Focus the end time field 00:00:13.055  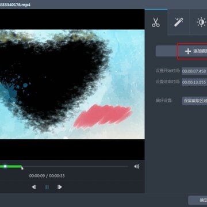[x=194, y=82]
